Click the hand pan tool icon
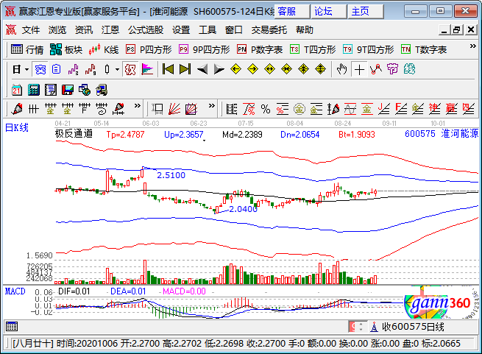Screen dimensions: 482x354 341,69
